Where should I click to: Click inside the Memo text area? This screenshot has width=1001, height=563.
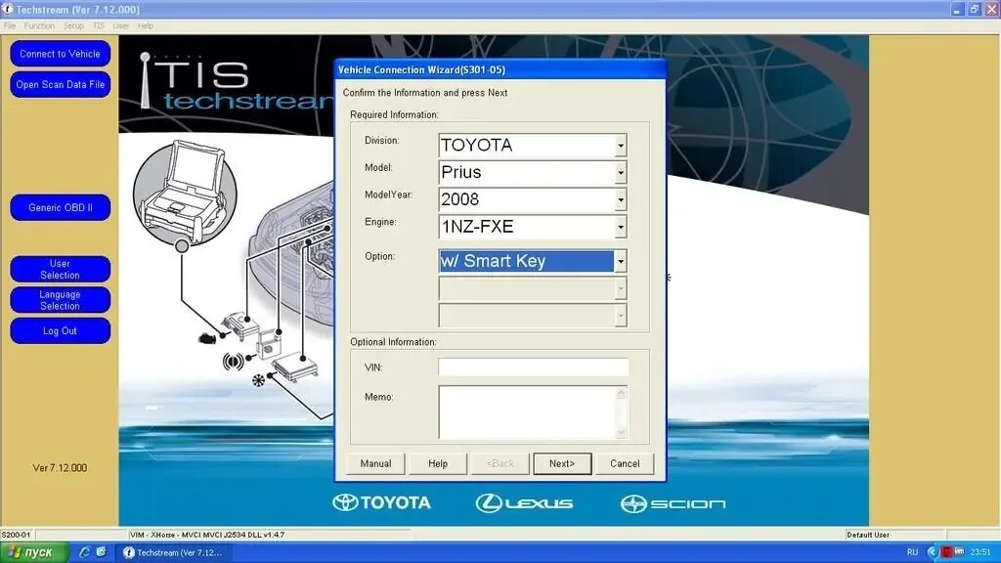point(527,411)
